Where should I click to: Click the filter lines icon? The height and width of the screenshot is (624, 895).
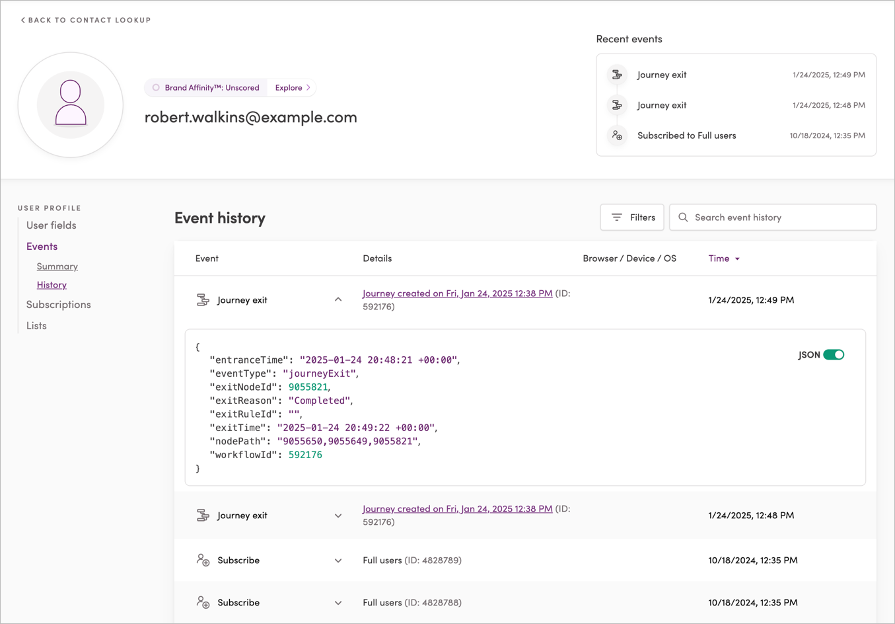coord(616,217)
